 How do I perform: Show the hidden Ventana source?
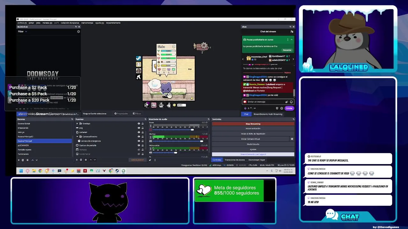(x=139, y=149)
